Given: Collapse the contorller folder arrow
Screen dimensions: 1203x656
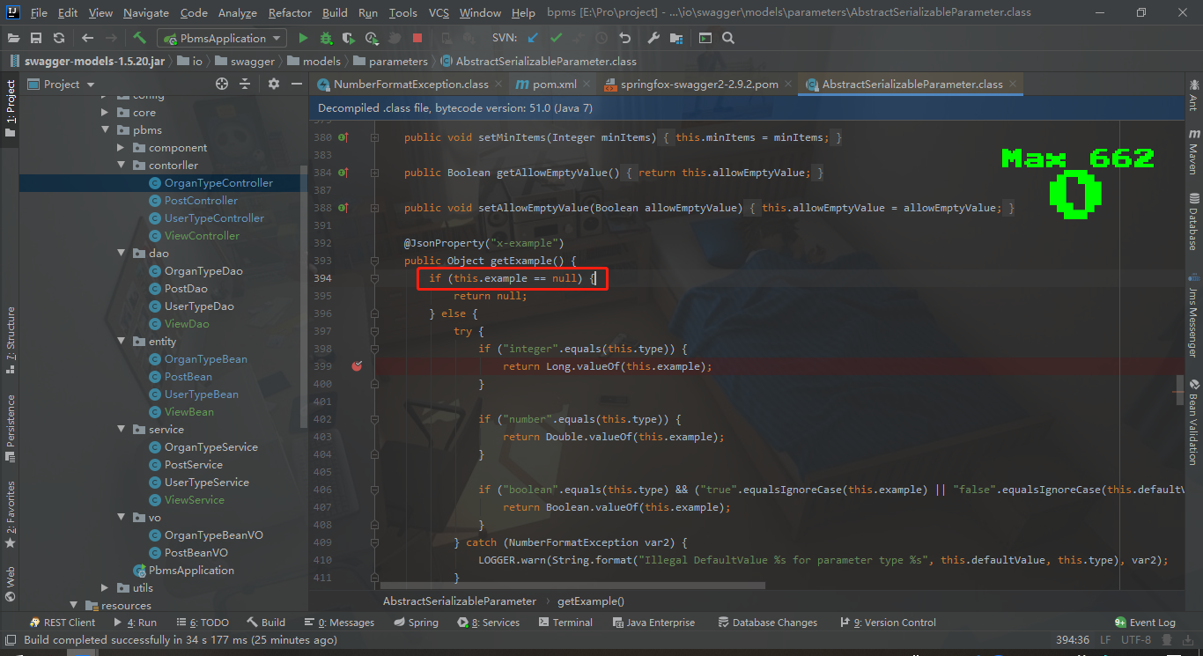Looking at the screenshot, I should pos(121,166).
